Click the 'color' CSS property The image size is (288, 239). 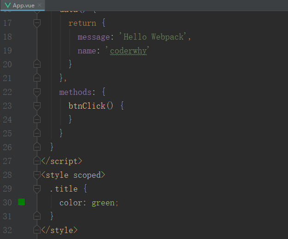click(x=71, y=203)
